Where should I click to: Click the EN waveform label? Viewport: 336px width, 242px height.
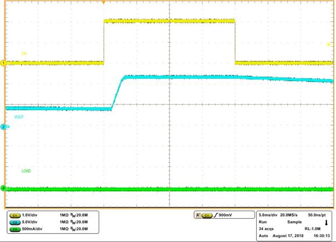pos(24,53)
